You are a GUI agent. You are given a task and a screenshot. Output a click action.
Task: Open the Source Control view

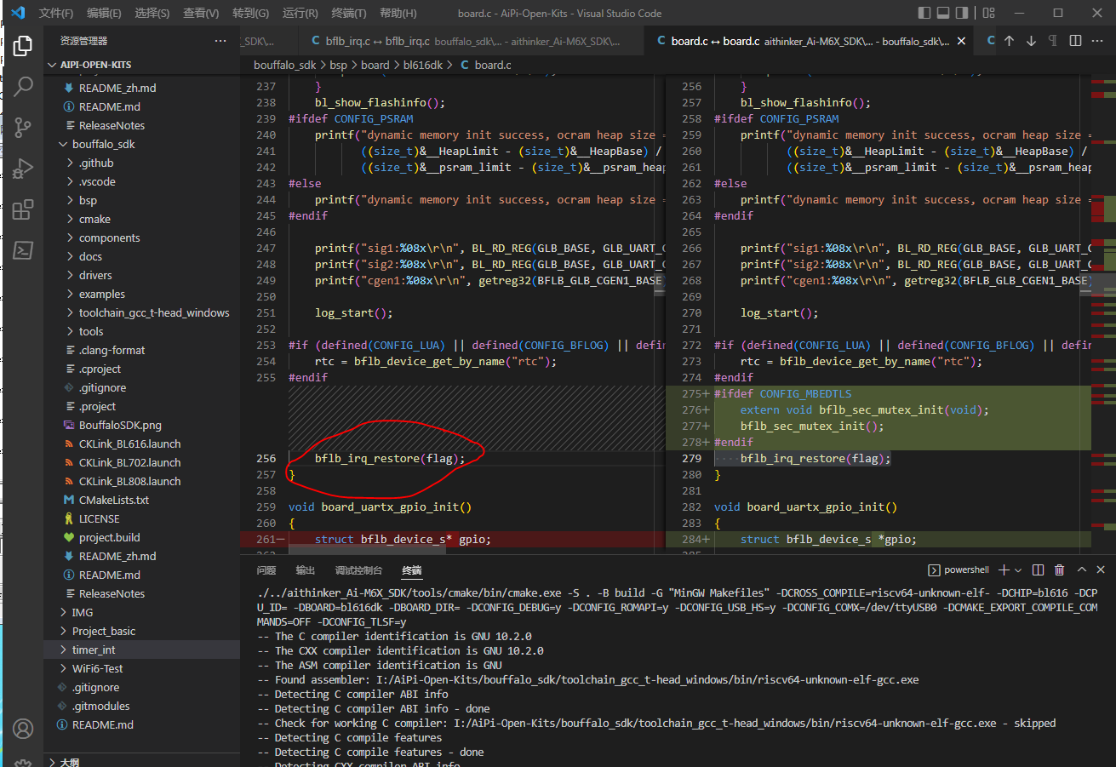pyautogui.click(x=23, y=127)
